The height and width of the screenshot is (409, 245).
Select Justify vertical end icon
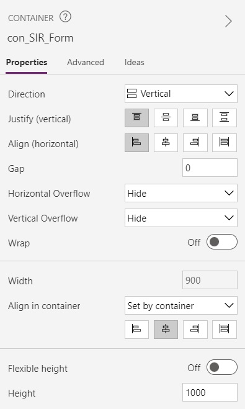tap(195, 118)
